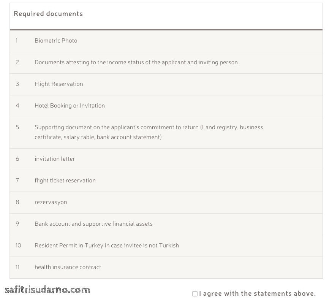Viewport: 332px width, 301px height.
Task: Click the Flight Reservation entry
Action: click(x=59, y=84)
